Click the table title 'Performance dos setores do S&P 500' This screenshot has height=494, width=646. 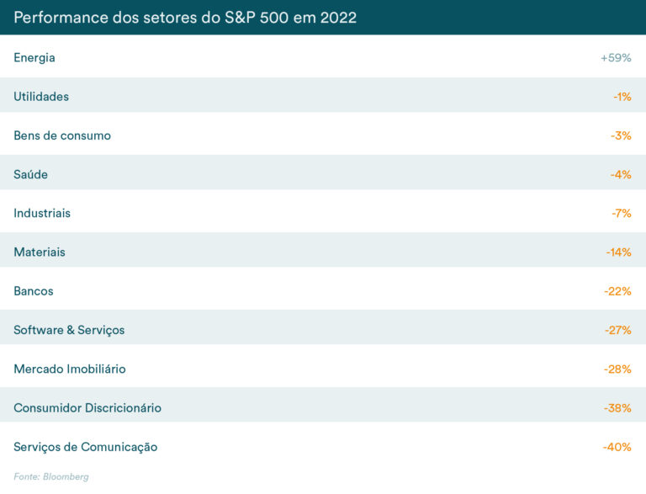(x=185, y=18)
